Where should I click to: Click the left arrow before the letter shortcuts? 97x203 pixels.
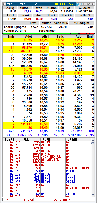click(x=51, y=4)
